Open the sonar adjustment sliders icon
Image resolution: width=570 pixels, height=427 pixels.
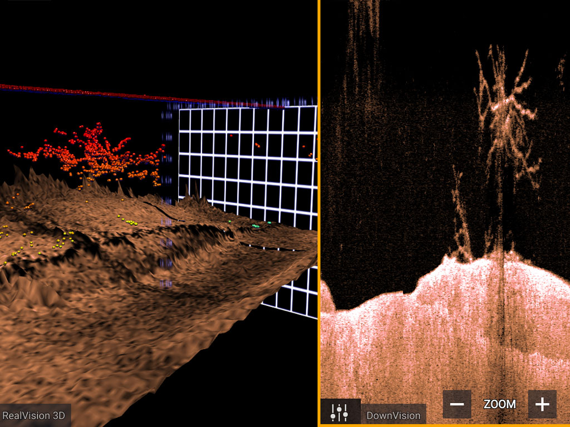coord(340,412)
